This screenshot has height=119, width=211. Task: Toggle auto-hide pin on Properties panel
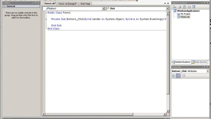click(204, 67)
